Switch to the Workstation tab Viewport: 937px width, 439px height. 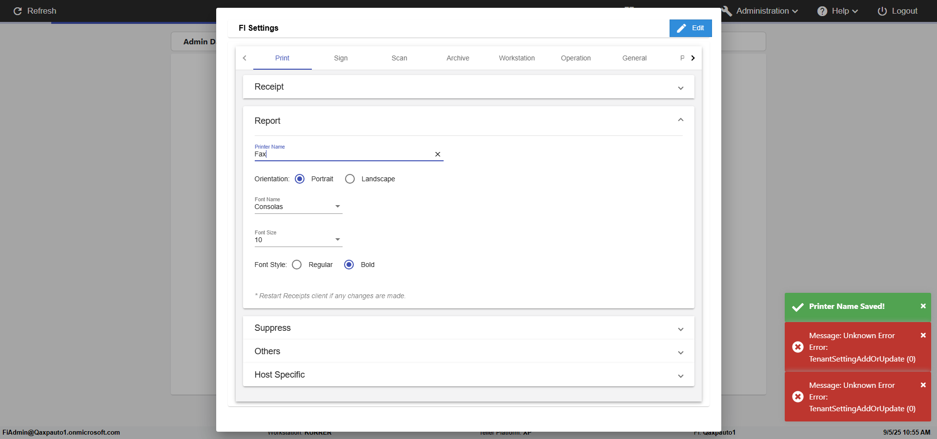coord(516,58)
